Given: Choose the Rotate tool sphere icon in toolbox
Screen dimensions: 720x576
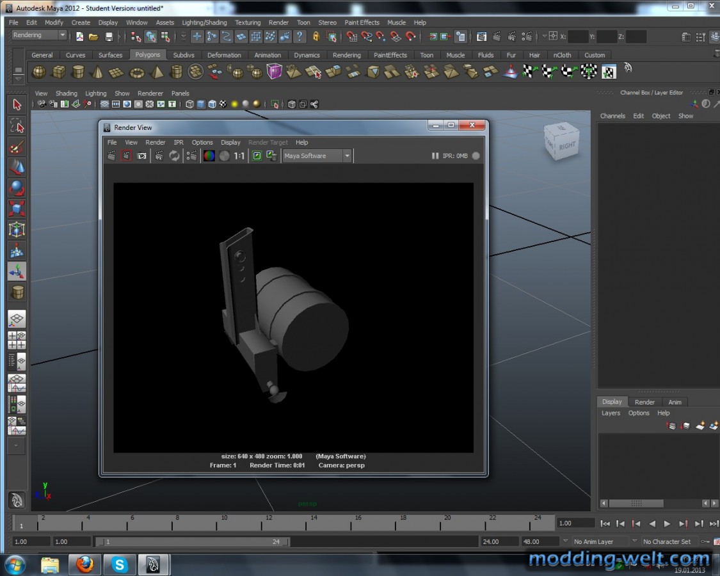Looking at the screenshot, I should coord(17,188).
